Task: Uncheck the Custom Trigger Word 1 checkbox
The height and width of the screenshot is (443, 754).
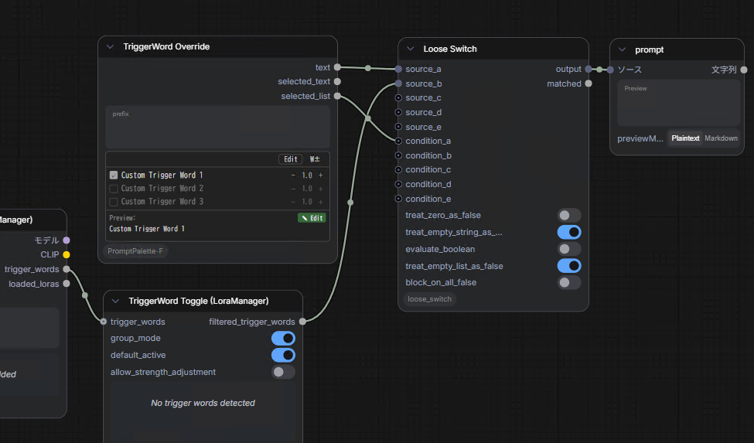Action: pos(114,175)
